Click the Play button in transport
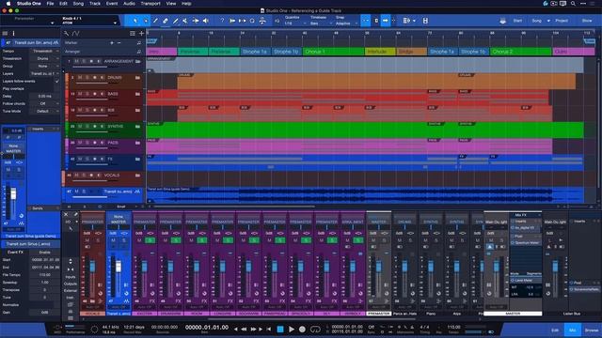602x338 pixels. point(292,330)
